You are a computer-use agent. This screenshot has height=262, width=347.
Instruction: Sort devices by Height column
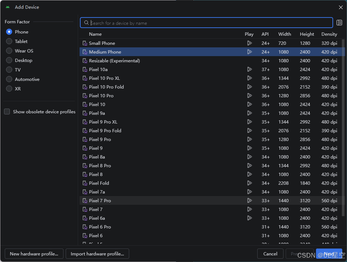pyautogui.click(x=307, y=34)
